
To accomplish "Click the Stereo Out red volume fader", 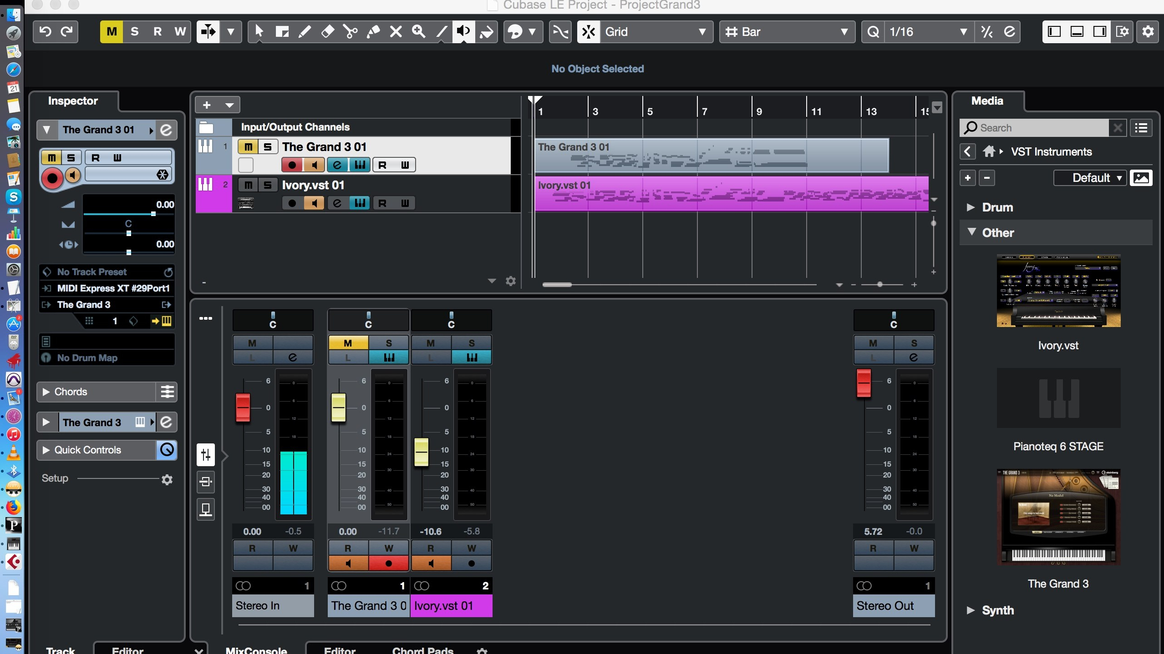I will (x=864, y=383).
